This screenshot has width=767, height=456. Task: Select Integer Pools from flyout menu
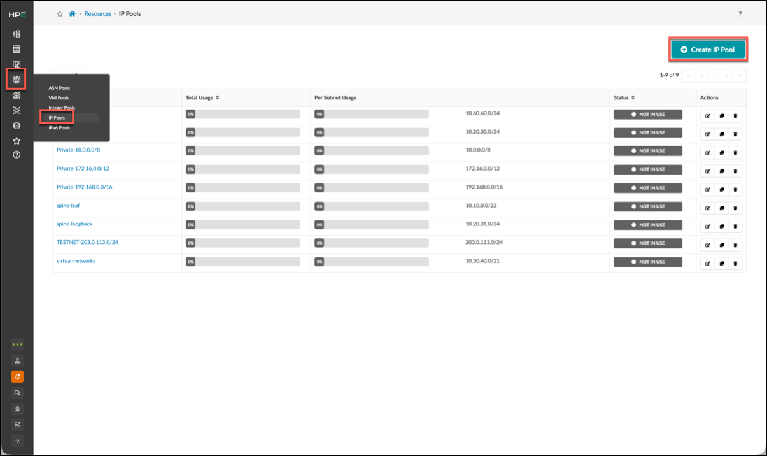[x=62, y=108]
